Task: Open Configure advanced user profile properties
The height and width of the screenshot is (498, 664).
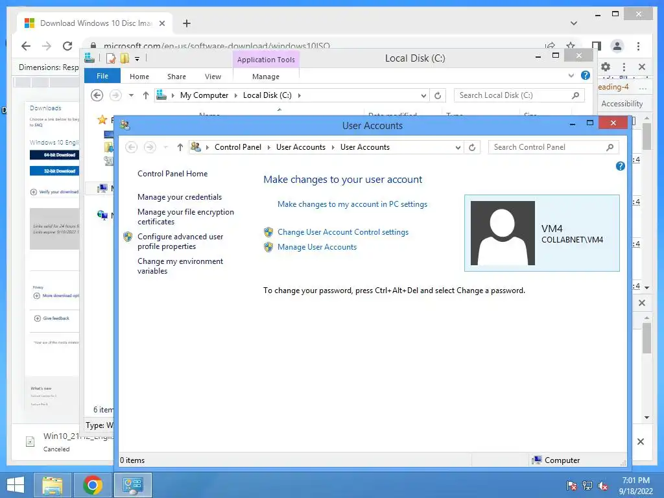Action: point(180,241)
